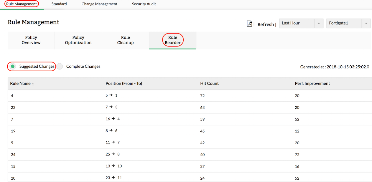372x182 pixels.
Task: Expand the time period combo box arrow
Action: [x=318, y=23]
